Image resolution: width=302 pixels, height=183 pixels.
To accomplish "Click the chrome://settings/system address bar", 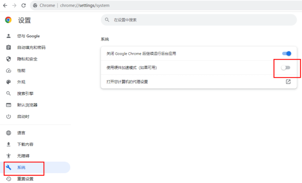I will (166, 5).
